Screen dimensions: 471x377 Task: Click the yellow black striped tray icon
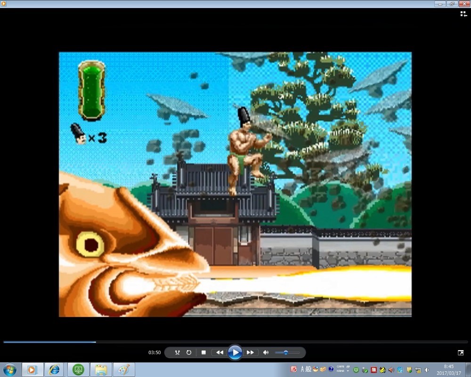coord(382,370)
